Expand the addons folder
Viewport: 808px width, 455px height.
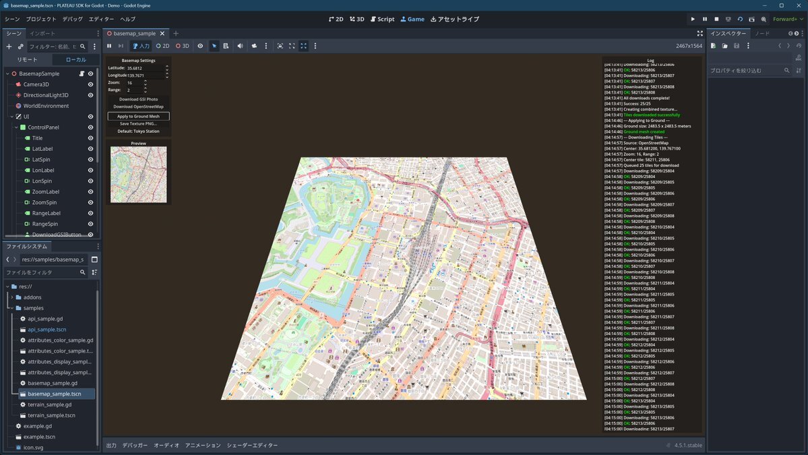[x=12, y=297]
